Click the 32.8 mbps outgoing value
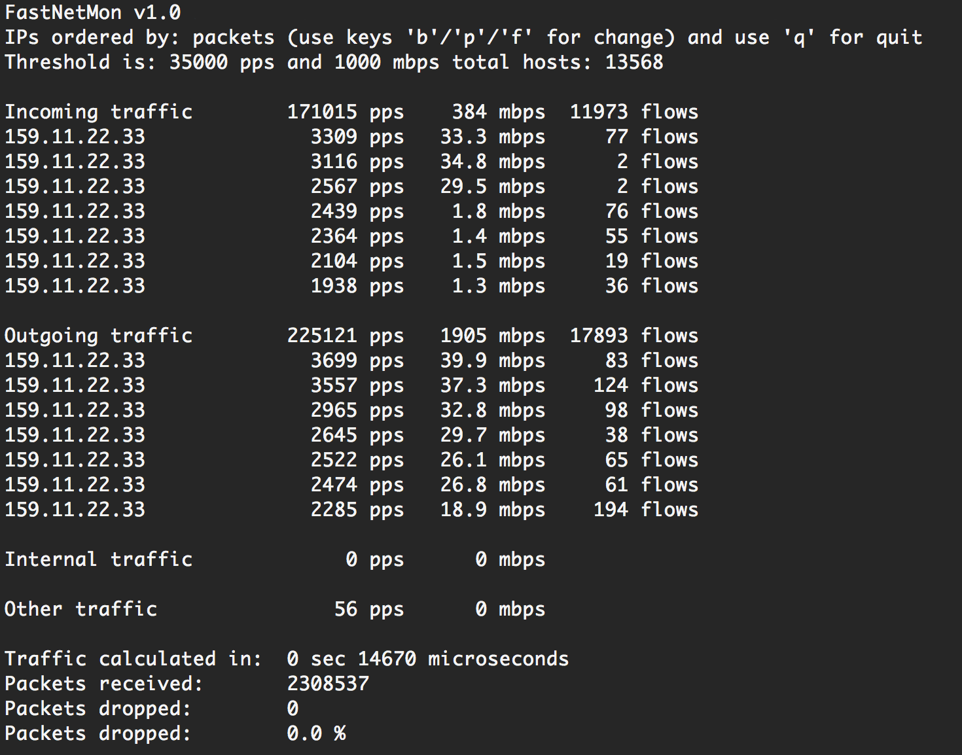Image resolution: width=962 pixels, height=755 pixels. 492,410
